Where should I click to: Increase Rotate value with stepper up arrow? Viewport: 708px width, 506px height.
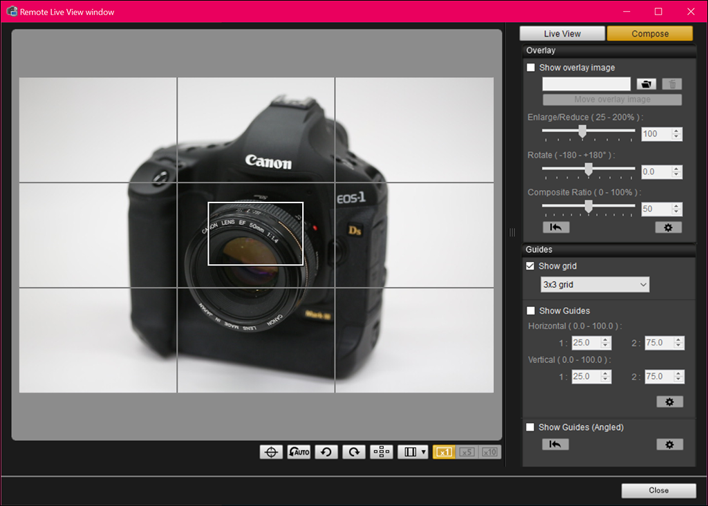676,169
